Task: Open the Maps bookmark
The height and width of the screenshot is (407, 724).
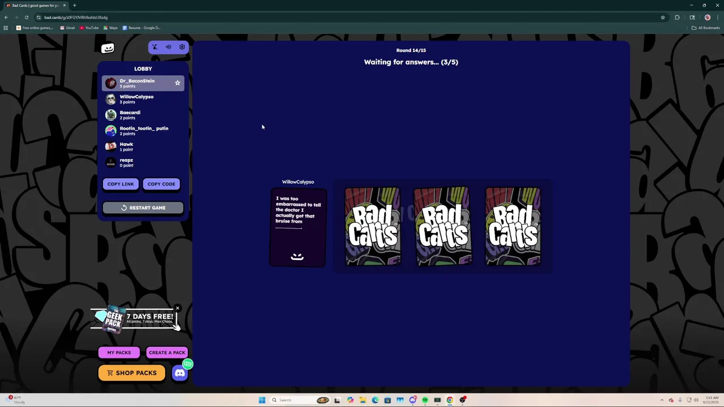Action: click(x=110, y=28)
